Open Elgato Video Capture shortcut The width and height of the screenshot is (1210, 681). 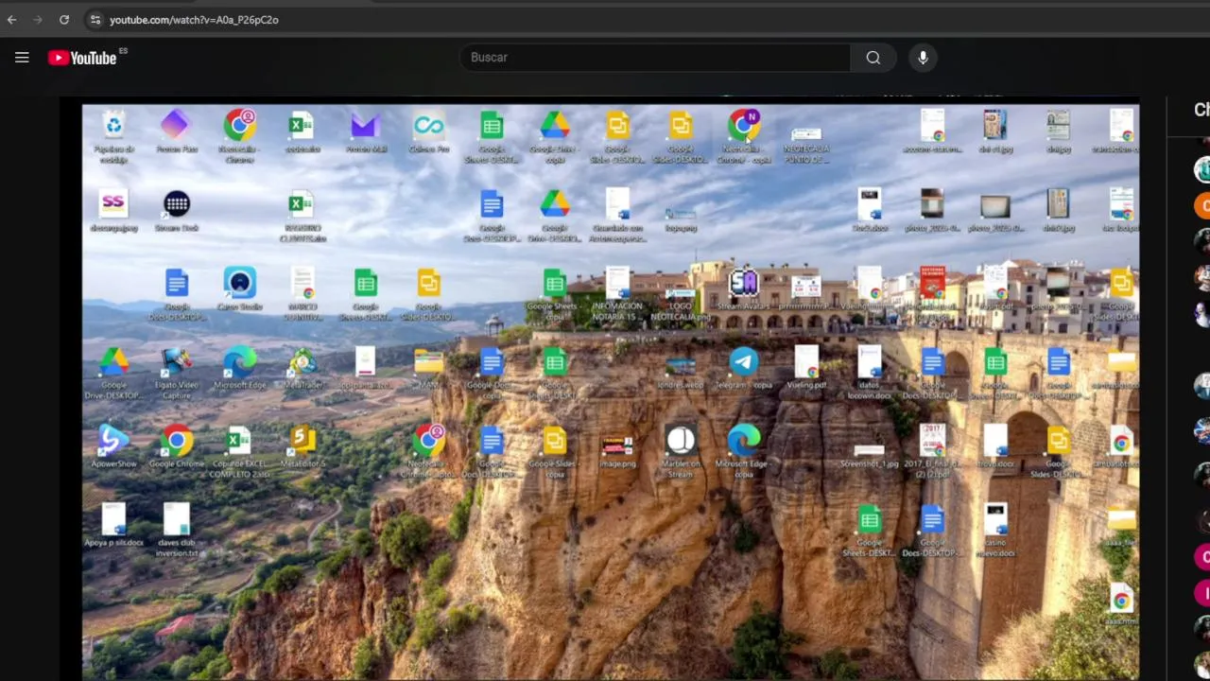coord(176,373)
